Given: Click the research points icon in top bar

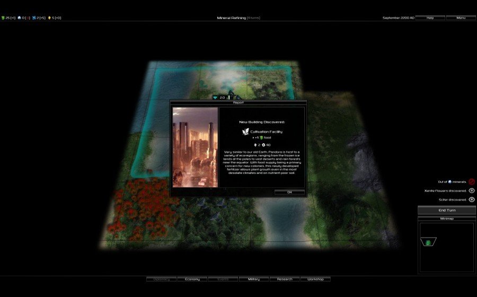Looking at the screenshot, I should coord(34,18).
